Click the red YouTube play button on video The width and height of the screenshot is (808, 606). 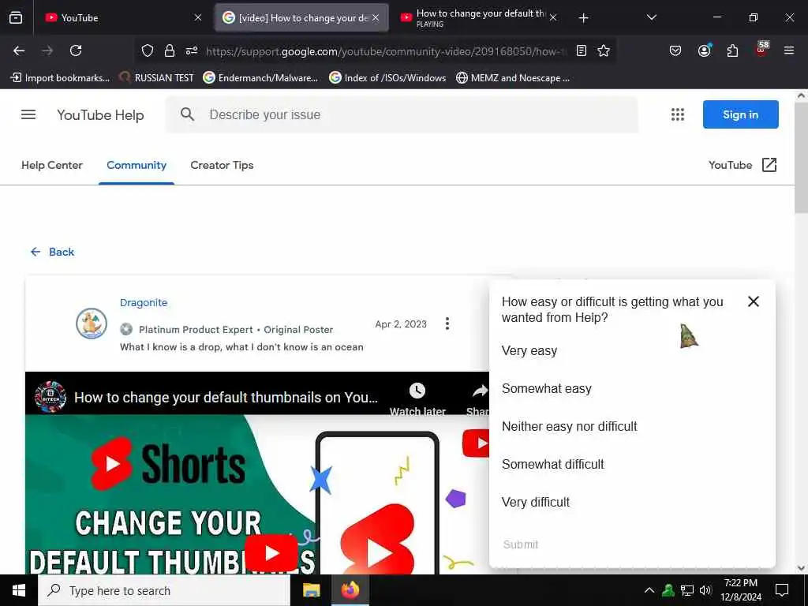271,552
